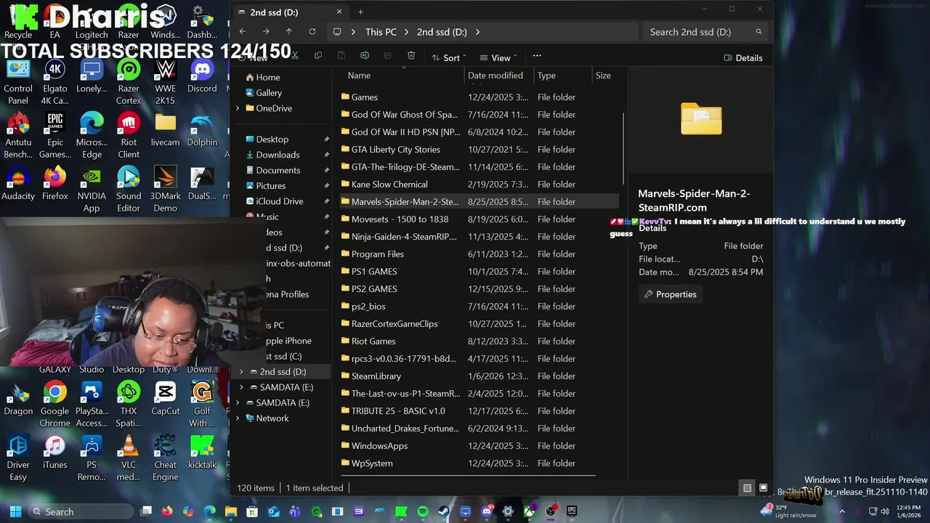Open the Razer Cortex desktop icon
This screenshot has width=930, height=523.
coord(129,81)
